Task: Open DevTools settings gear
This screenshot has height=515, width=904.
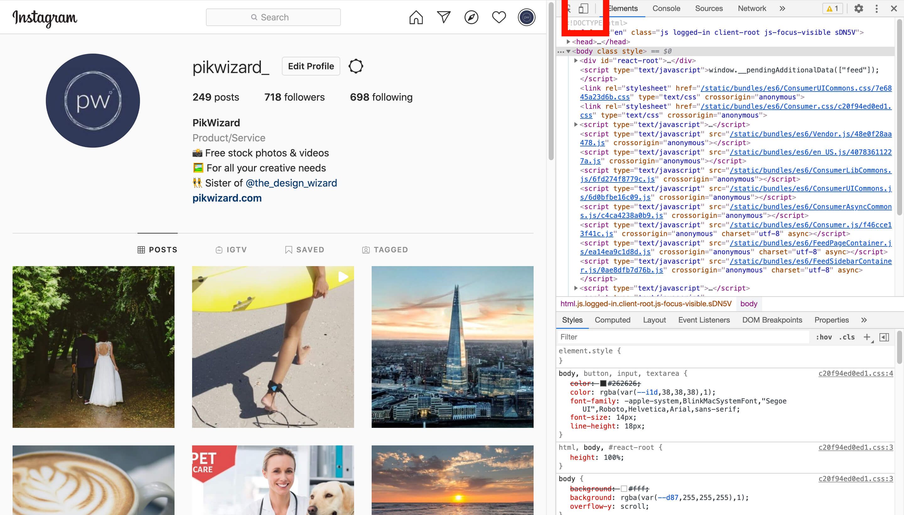Action: [x=858, y=8]
